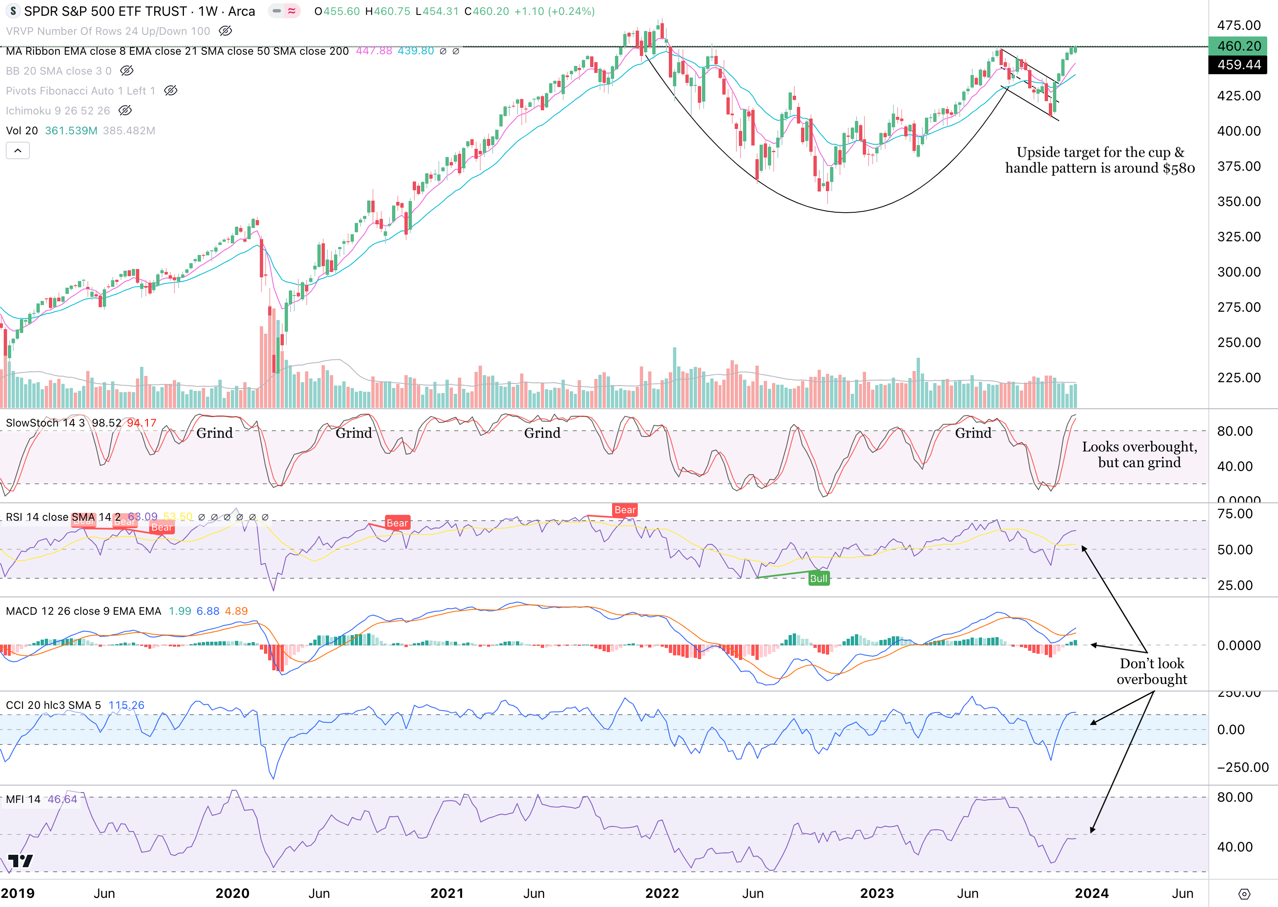
Task: Click the 475.00 price axis label
Action: (1239, 25)
